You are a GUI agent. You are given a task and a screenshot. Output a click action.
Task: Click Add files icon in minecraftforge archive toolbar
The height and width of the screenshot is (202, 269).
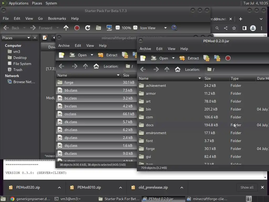click(x=125, y=55)
